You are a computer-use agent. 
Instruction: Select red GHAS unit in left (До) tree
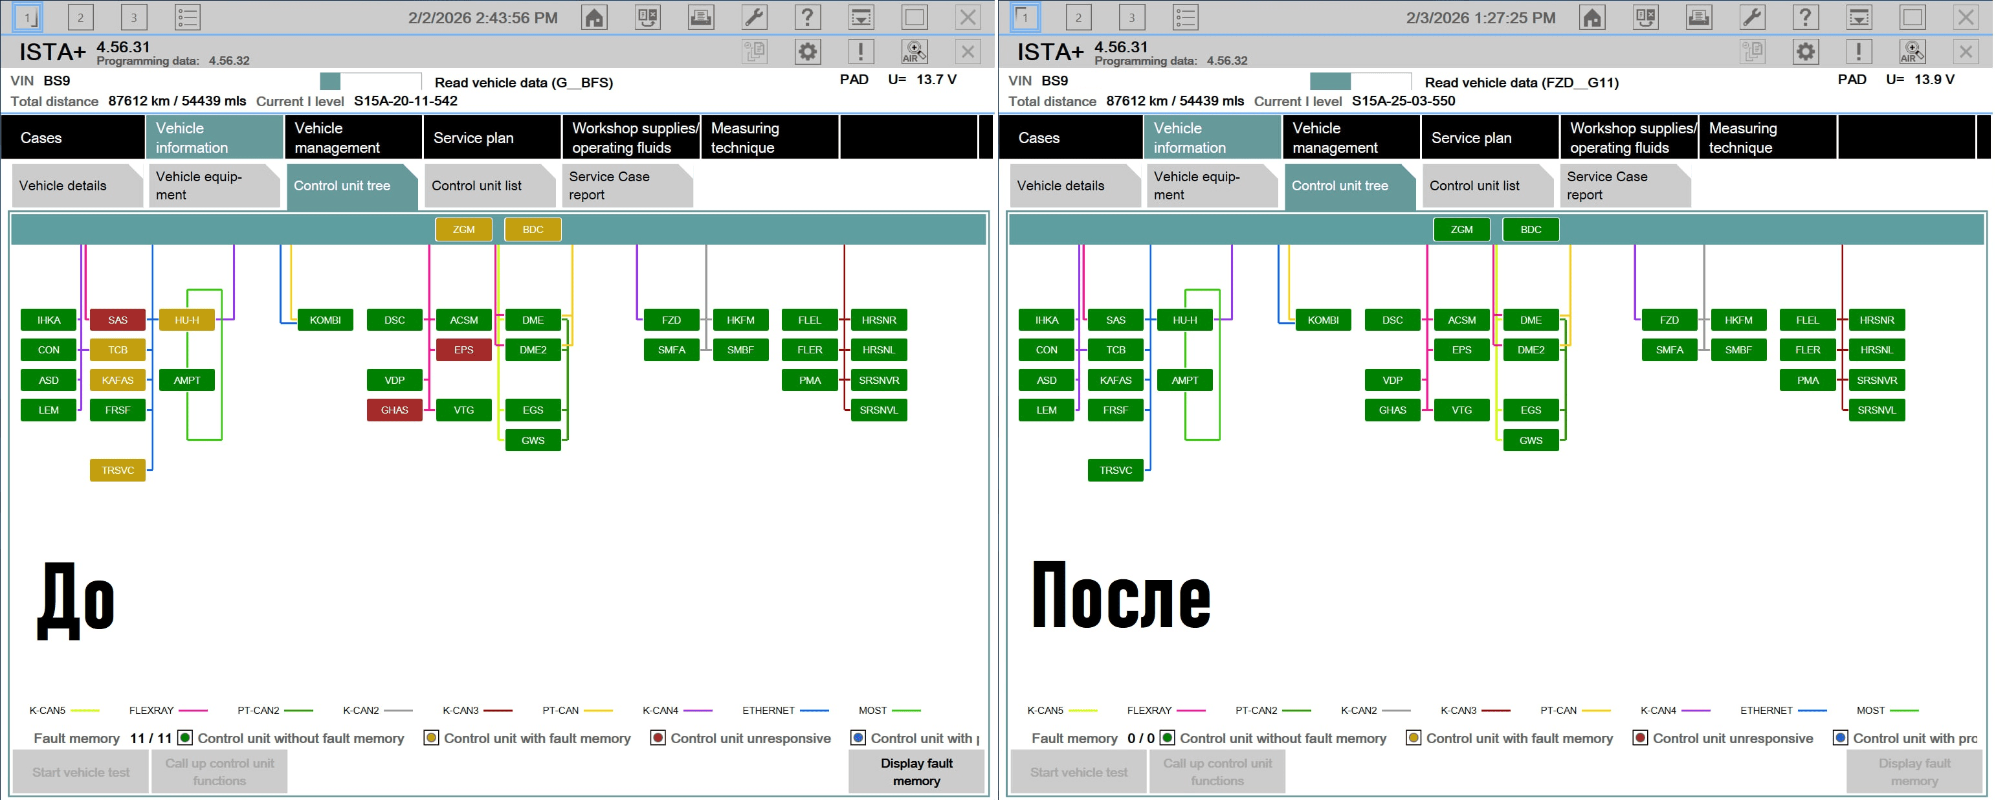point(394,410)
